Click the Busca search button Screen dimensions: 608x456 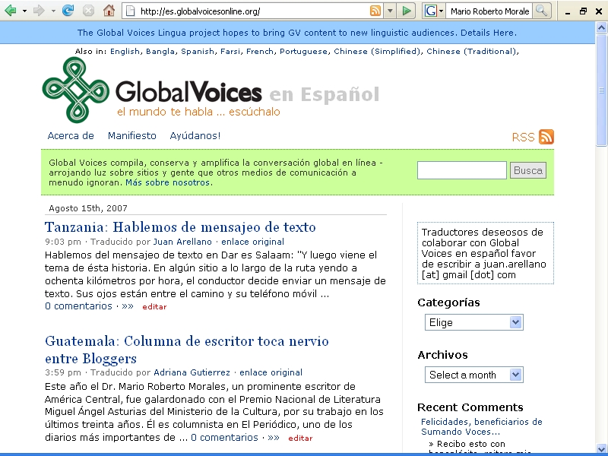coord(527,170)
